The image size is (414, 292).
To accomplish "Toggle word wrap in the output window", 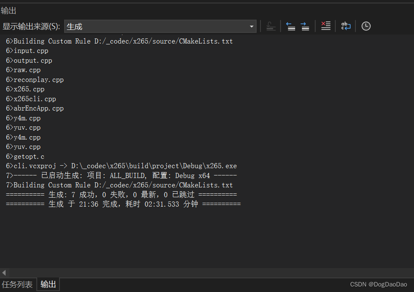I will (346, 26).
